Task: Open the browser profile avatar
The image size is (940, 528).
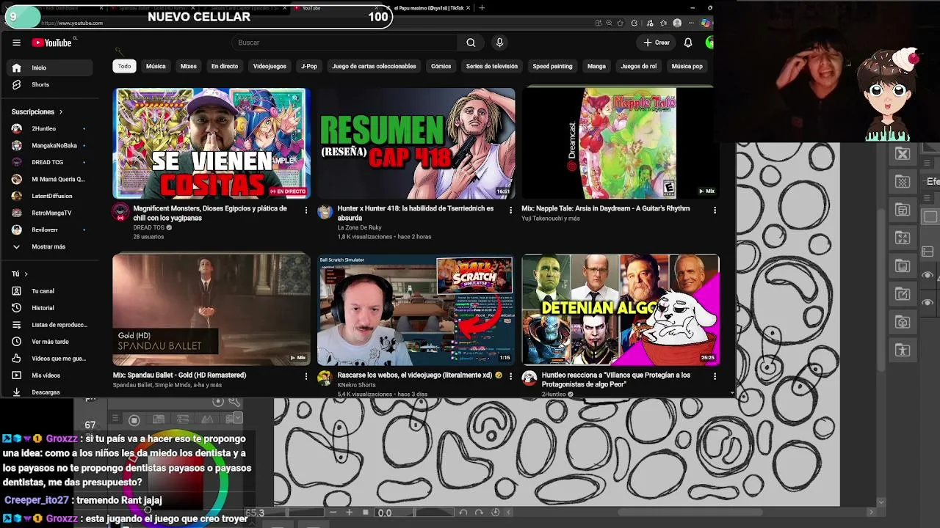Action: (677, 23)
